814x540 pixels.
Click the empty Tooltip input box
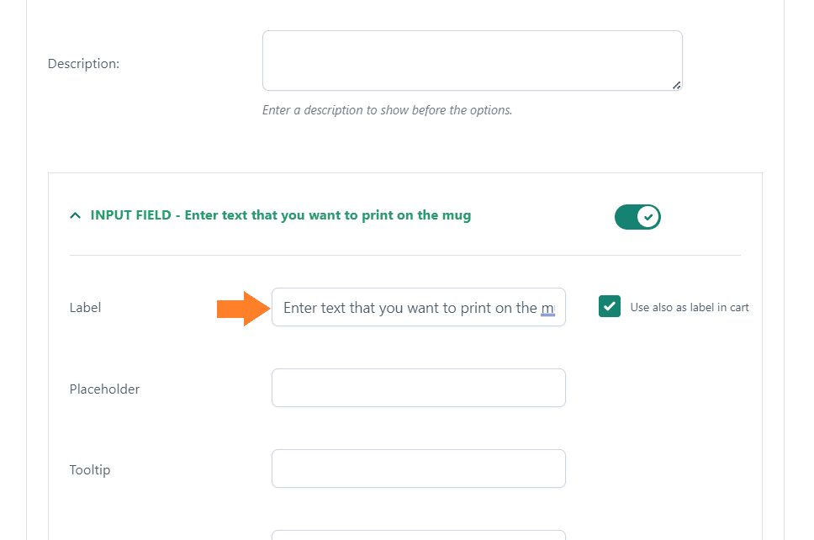coord(419,469)
